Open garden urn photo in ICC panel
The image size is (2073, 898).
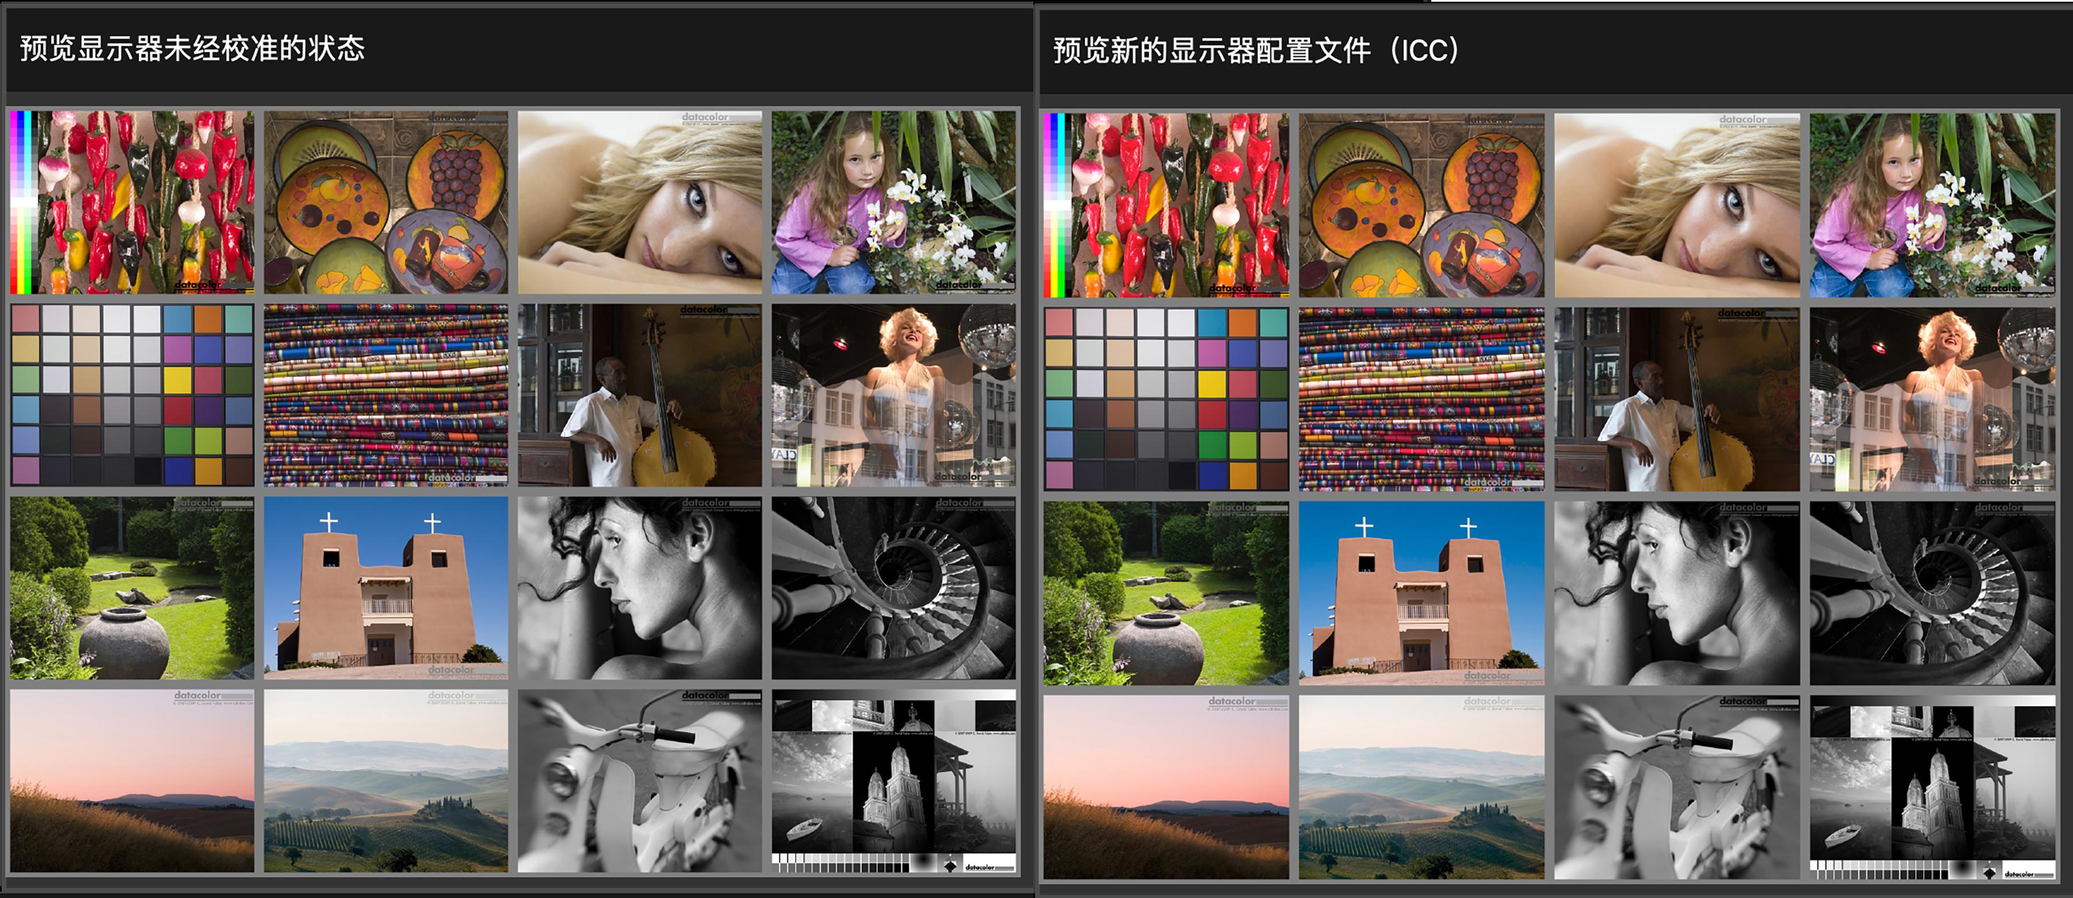point(1166,593)
